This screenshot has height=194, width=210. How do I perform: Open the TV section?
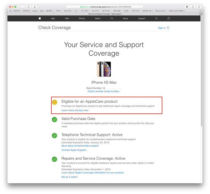click(x=112, y=18)
